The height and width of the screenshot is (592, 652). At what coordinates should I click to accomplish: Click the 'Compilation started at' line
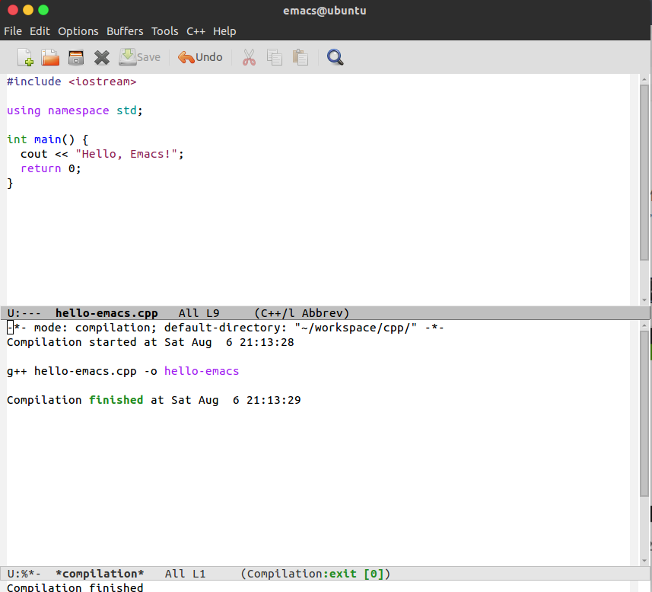point(151,342)
